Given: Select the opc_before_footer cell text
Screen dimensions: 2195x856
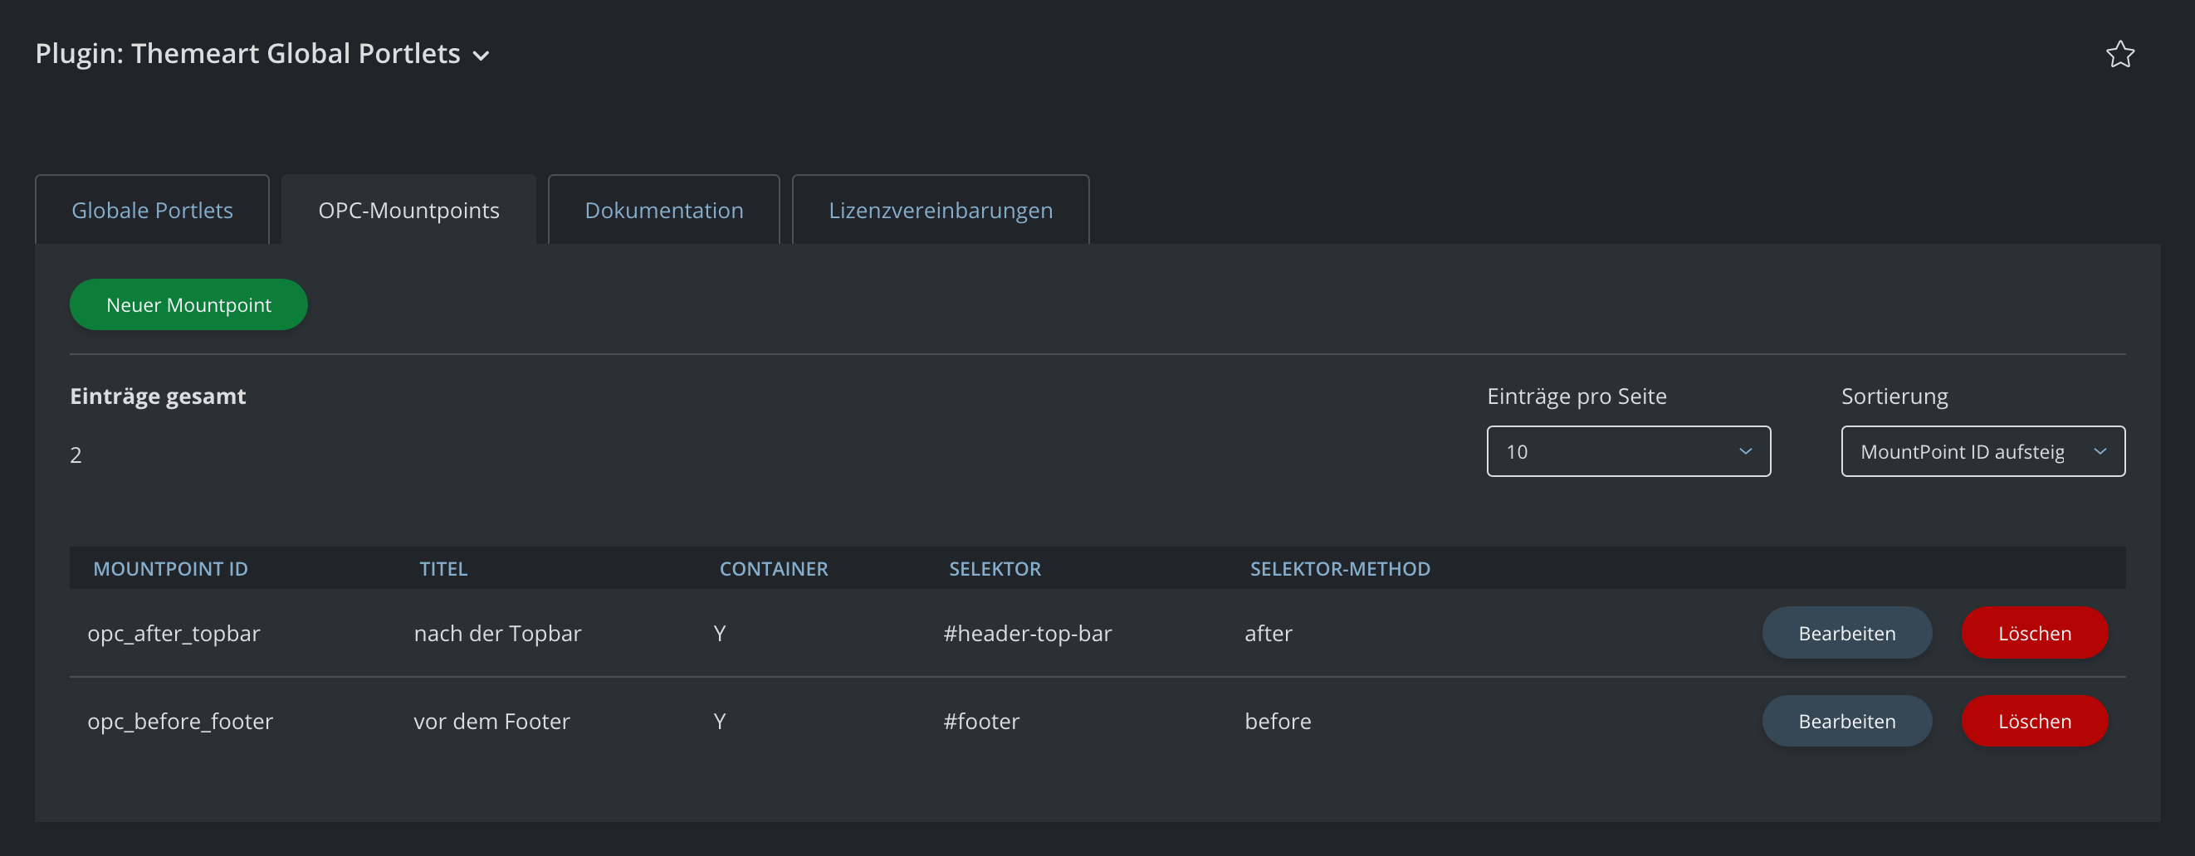Looking at the screenshot, I should pyautogui.click(x=180, y=722).
